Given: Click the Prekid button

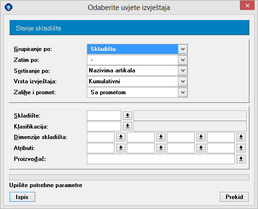Looking at the screenshot, I should [234, 197].
